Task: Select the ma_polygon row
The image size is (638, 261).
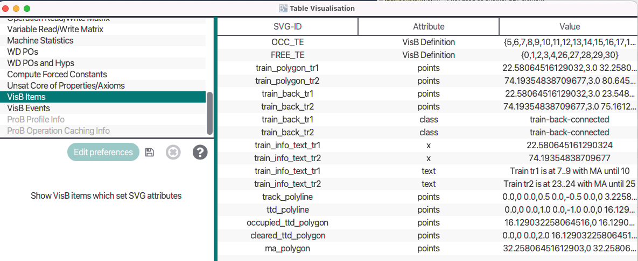Action: tap(288, 248)
